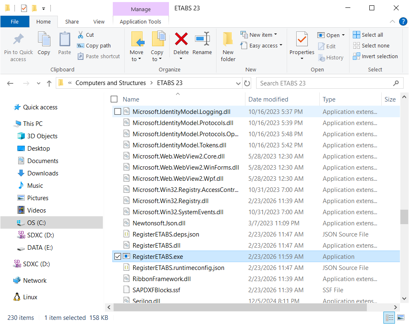409x324 pixels.
Task: Refresh the ETABS 23 folder view
Action: click(247, 83)
